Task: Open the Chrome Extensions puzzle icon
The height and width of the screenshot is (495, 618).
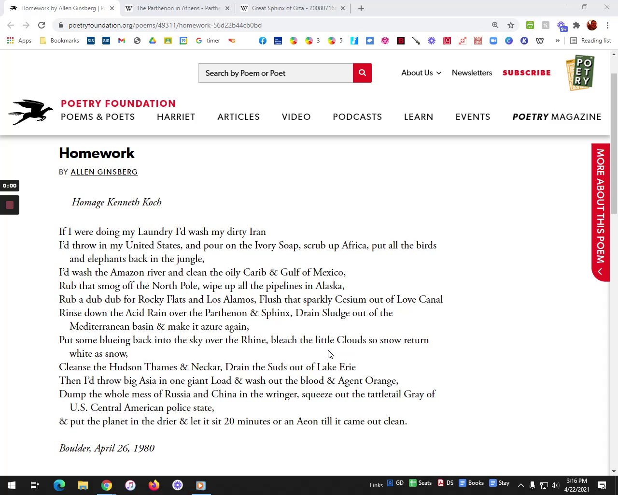Action: [576, 25]
